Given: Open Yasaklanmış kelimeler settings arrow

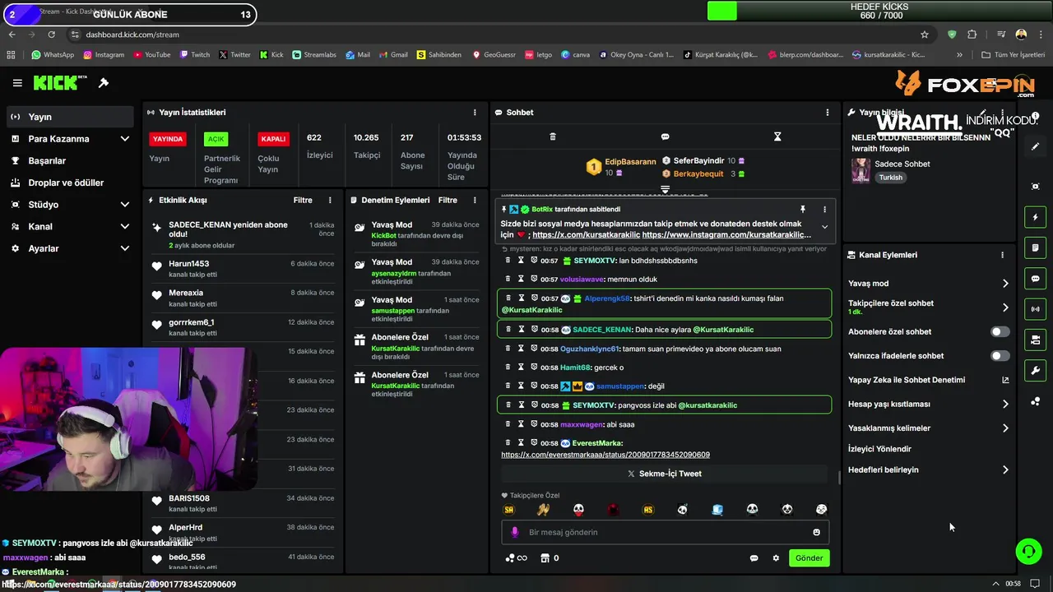Looking at the screenshot, I should point(1004,428).
